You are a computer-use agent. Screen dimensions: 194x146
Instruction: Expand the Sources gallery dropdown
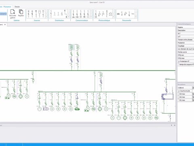(x=46, y=17)
